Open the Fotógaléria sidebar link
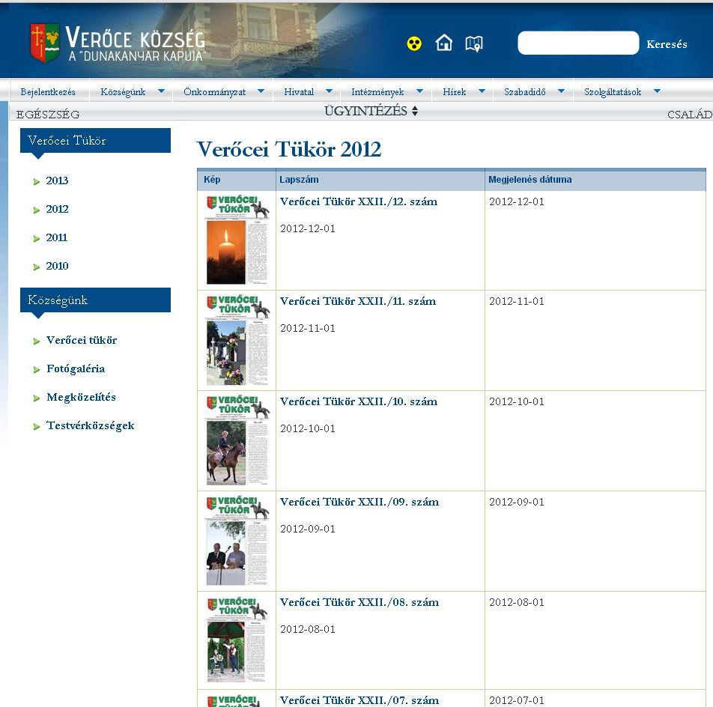713x707 pixels. click(76, 368)
